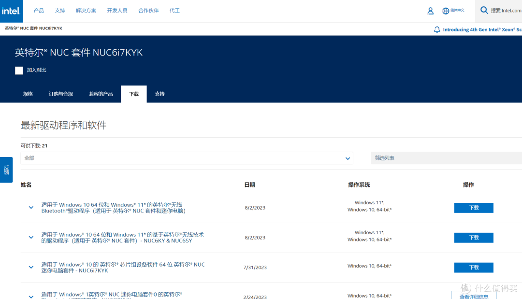Switch to the 规格 tab
Image resolution: width=522 pixels, height=299 pixels.
click(28, 94)
